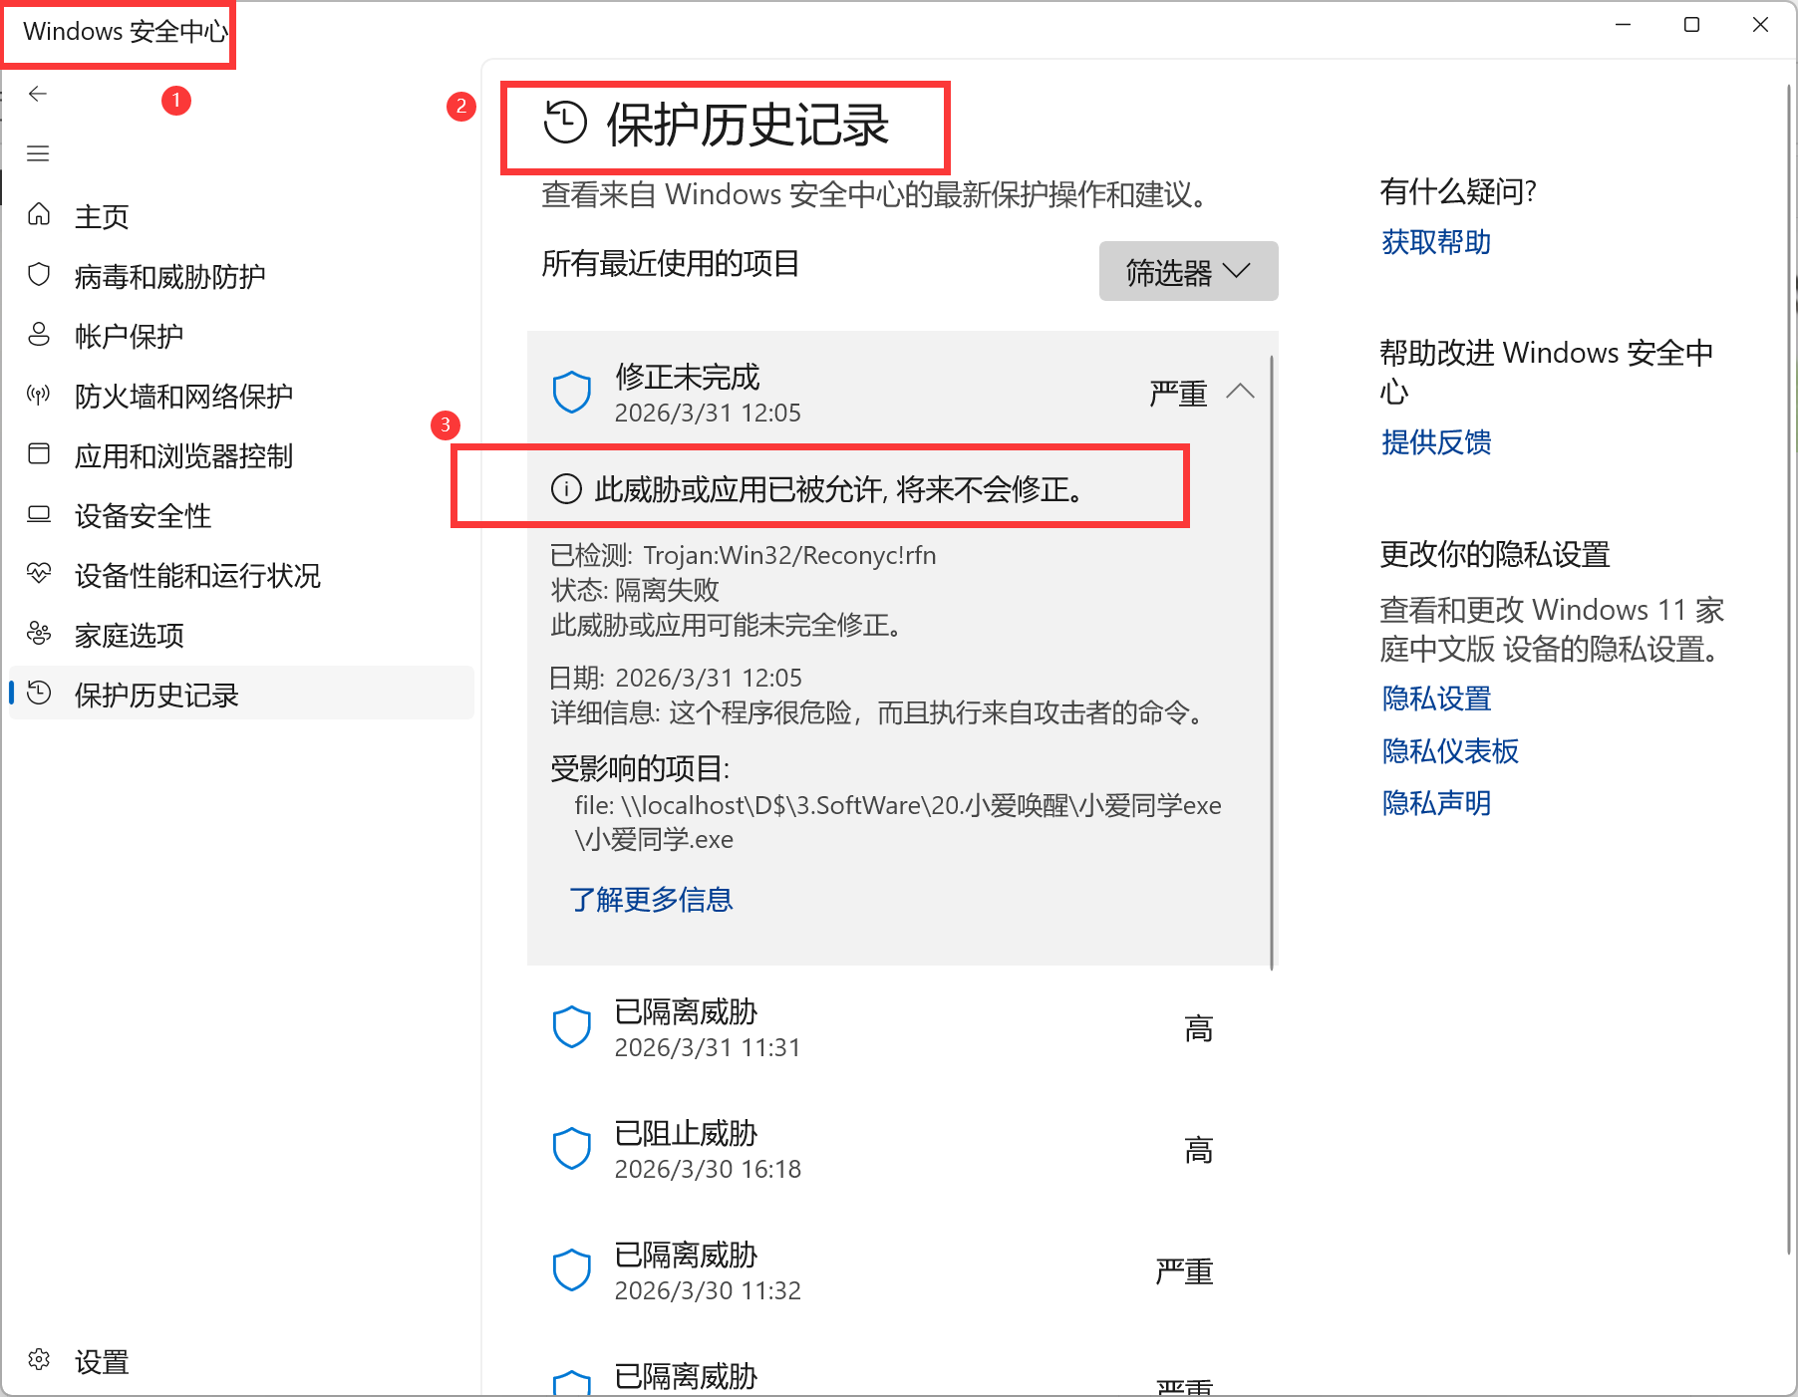
Task: Collapse the 修正未完成 threat entry
Action: tap(1242, 392)
